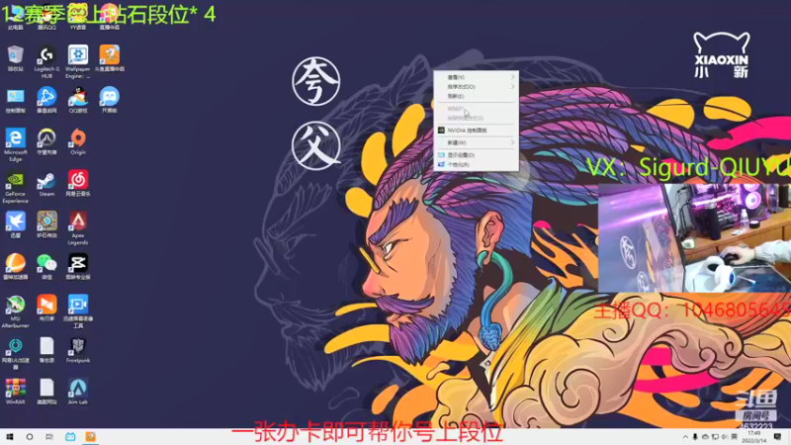Select the Logitech G HUB shortcut

point(46,61)
